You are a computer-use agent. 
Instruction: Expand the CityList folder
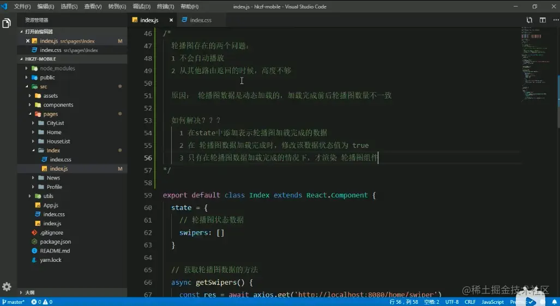(x=33, y=123)
